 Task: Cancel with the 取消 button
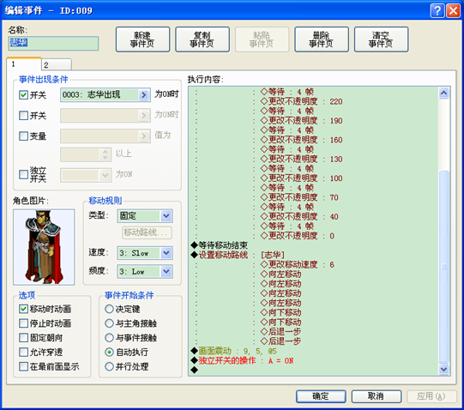tap(377, 396)
